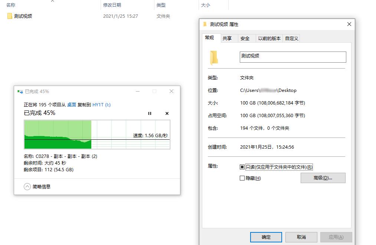Click the green copy icon in the progress dialog title bar
The height and width of the screenshot is (245, 376).
point(20,91)
